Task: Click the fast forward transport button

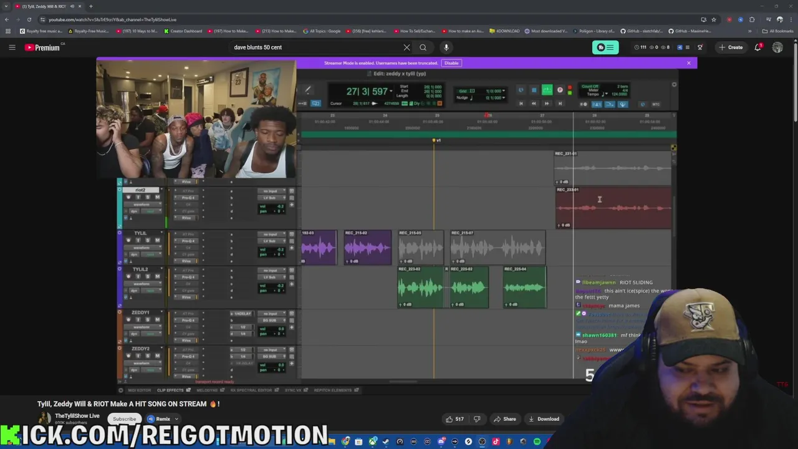Action: tap(547, 104)
